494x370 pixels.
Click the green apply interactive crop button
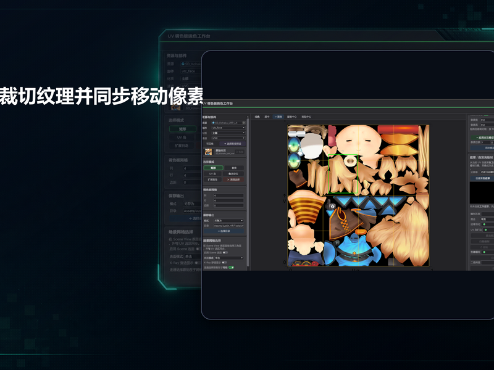coord(482,138)
